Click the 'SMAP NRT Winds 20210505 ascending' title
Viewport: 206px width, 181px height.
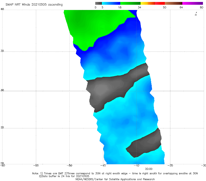(34, 4)
